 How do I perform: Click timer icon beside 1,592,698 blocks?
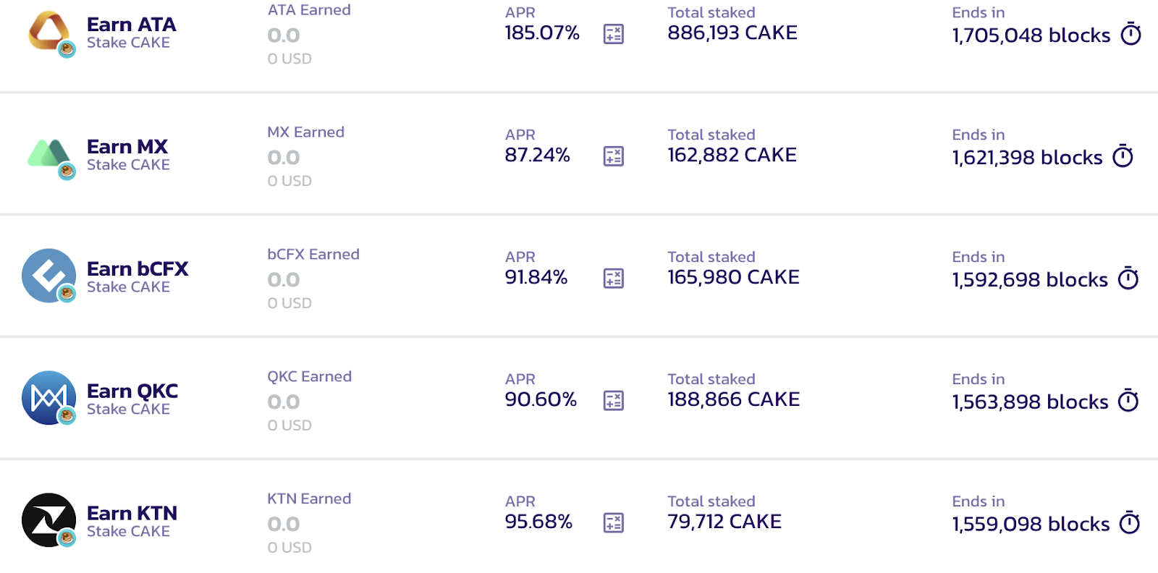click(1129, 279)
